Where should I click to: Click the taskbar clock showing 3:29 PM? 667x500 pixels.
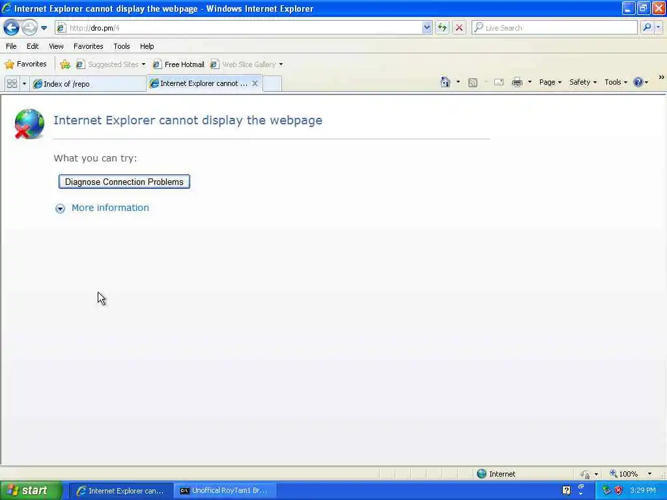[643, 491]
